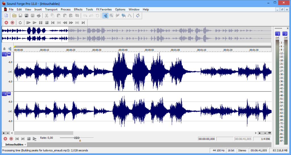Click the Cut scissors icon
Image resolution: width=291 pixels, height=155 pixels.
coord(47,16)
